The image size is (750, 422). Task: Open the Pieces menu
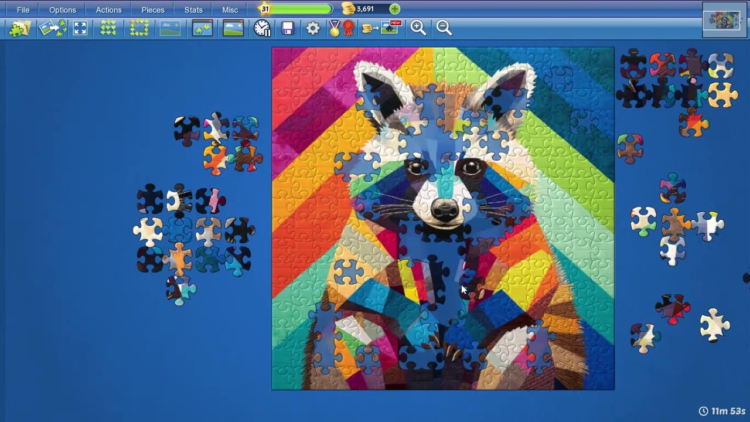152,9
